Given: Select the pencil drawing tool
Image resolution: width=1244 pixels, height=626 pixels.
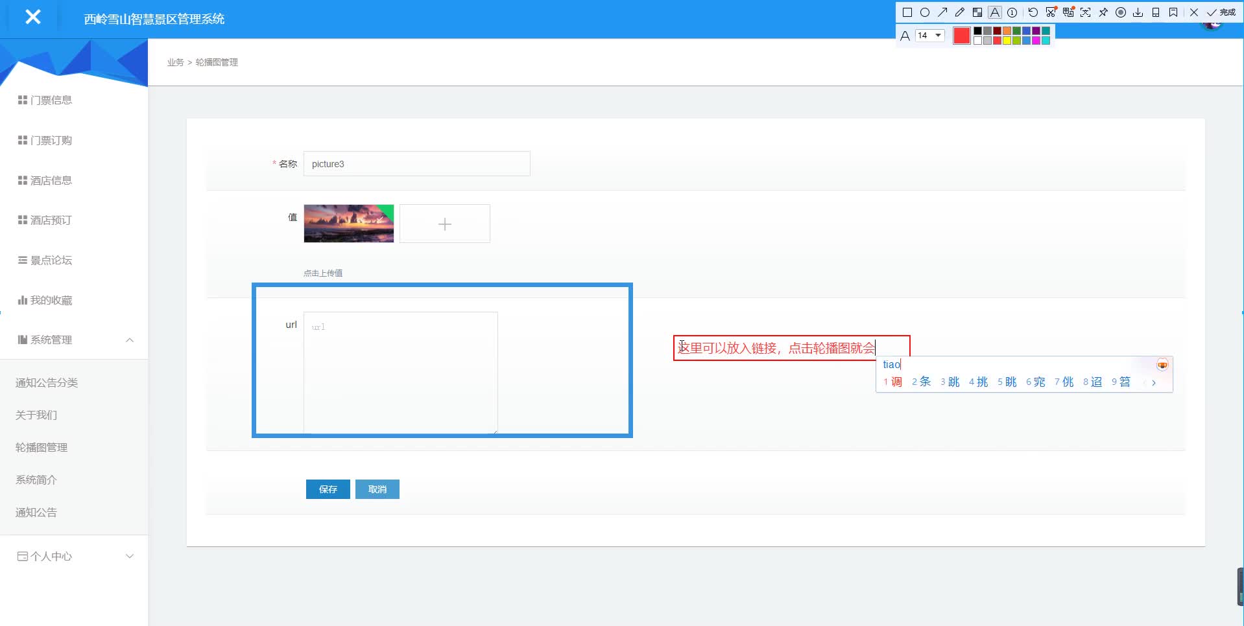Looking at the screenshot, I should click(x=960, y=12).
